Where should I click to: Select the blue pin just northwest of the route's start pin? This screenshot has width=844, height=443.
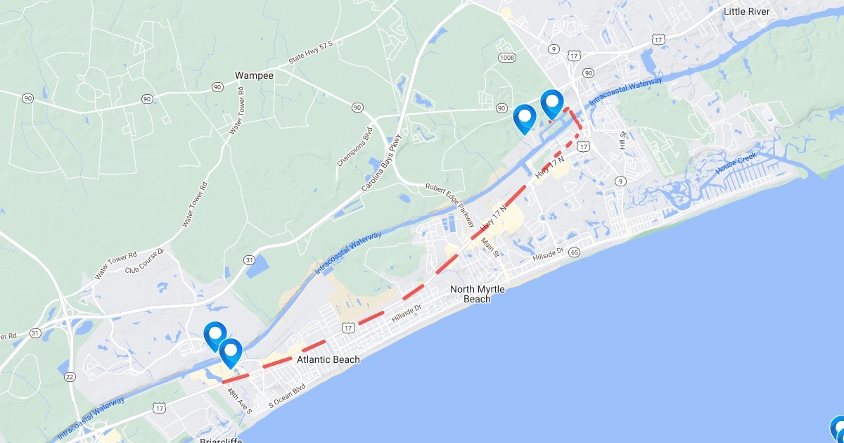(x=215, y=336)
